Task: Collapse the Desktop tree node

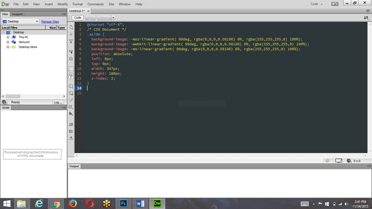Action: click(x=3, y=32)
